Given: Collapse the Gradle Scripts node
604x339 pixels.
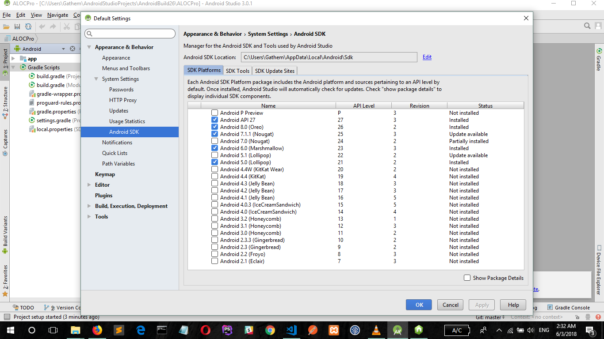Looking at the screenshot, I should tap(13, 68).
